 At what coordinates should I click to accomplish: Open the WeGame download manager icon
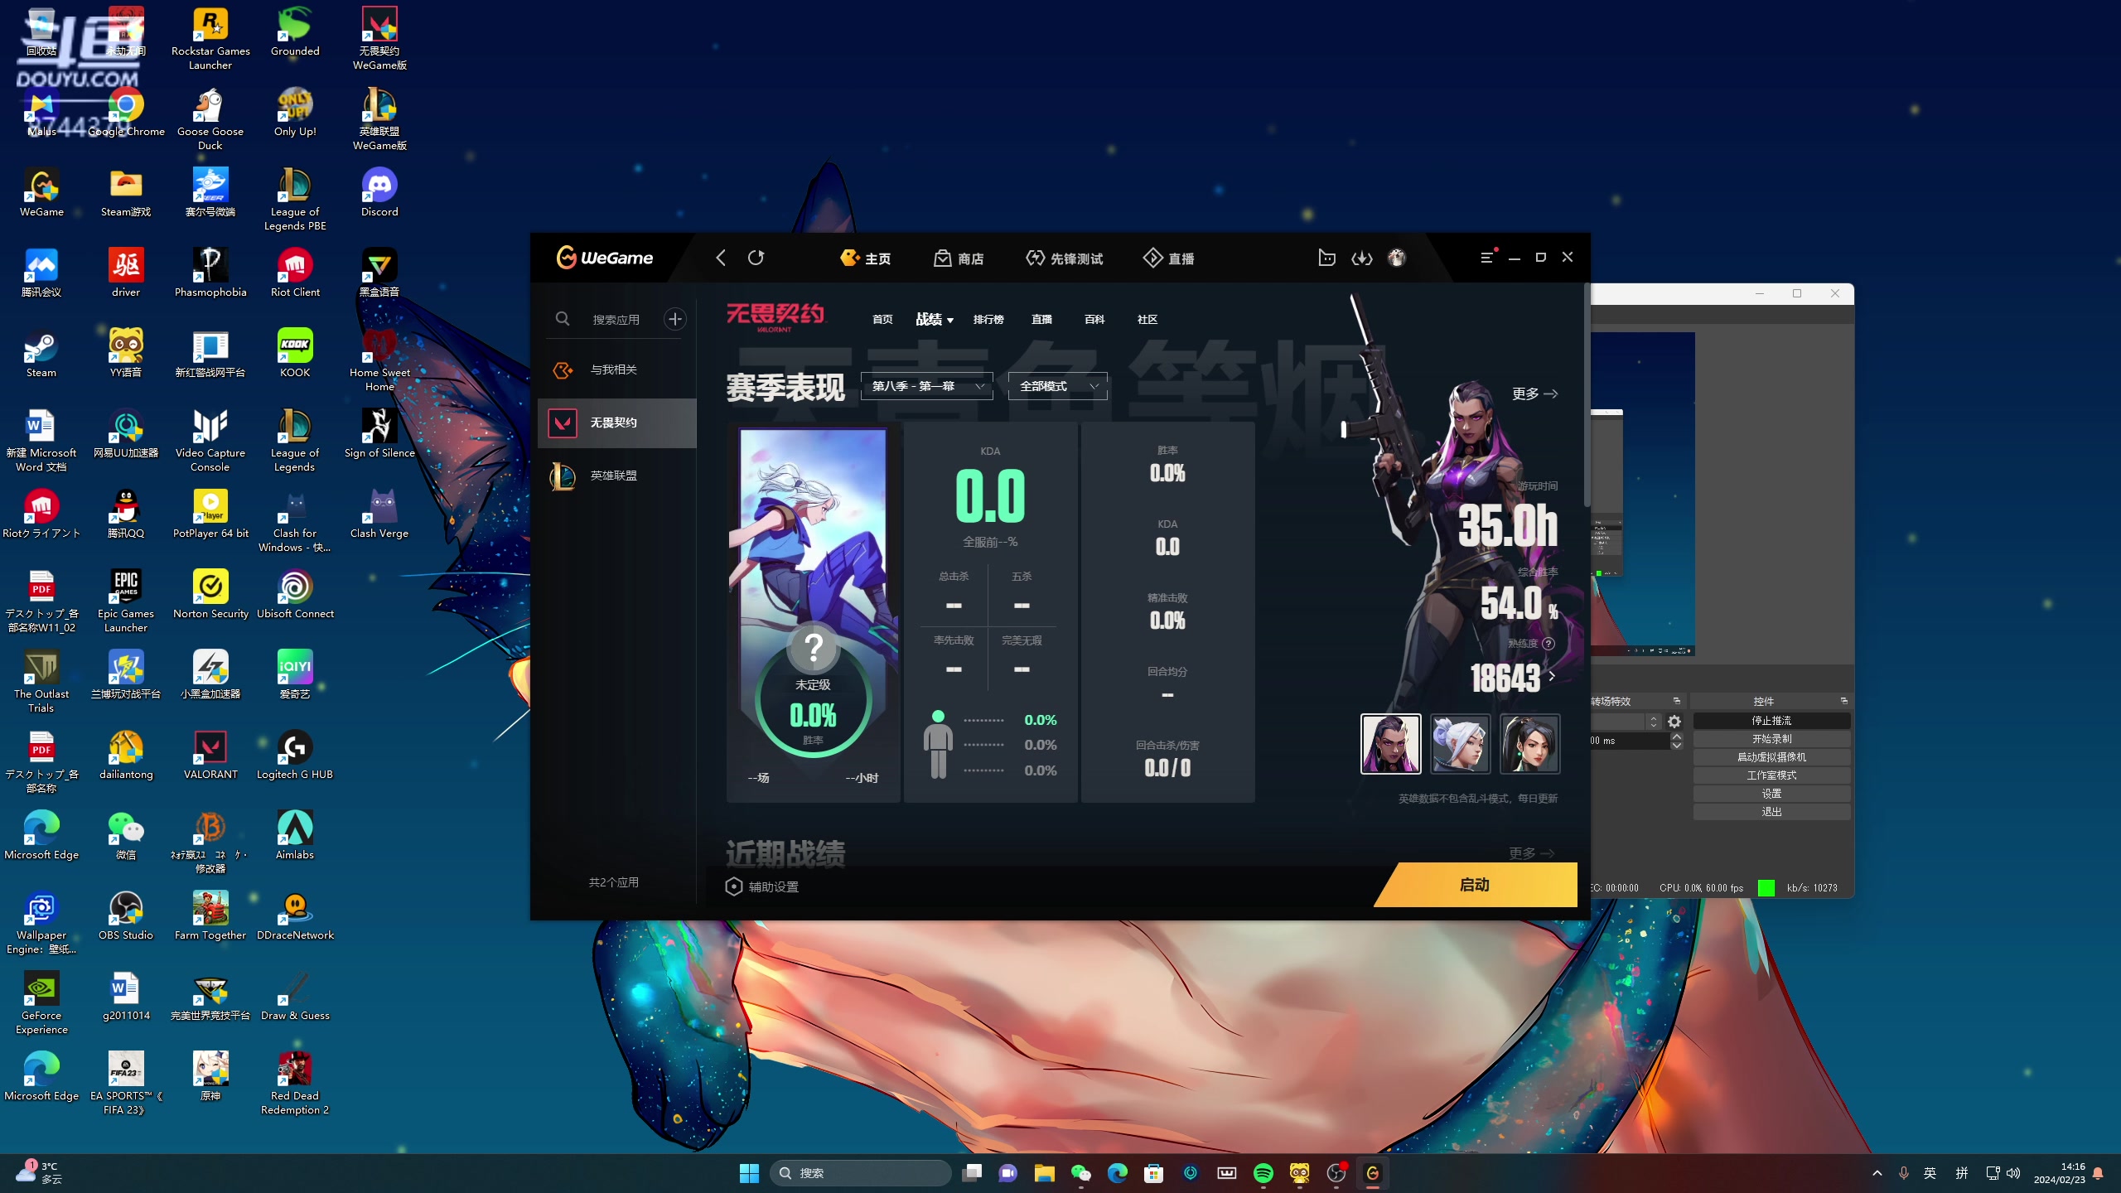click(x=1361, y=258)
